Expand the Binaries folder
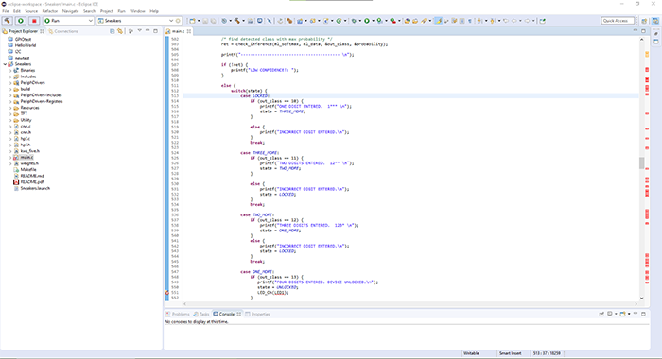662x359 pixels. [10, 71]
